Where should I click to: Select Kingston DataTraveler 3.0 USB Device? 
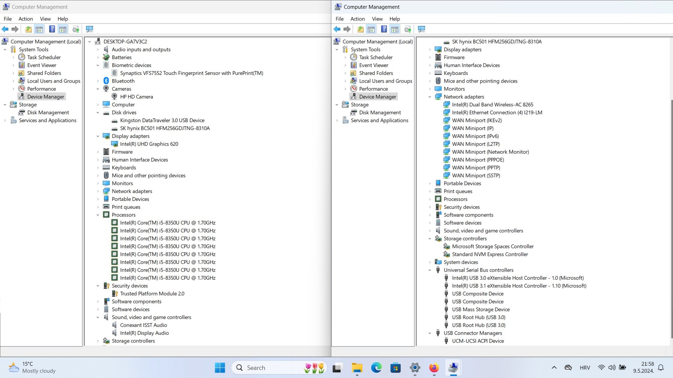click(x=162, y=120)
